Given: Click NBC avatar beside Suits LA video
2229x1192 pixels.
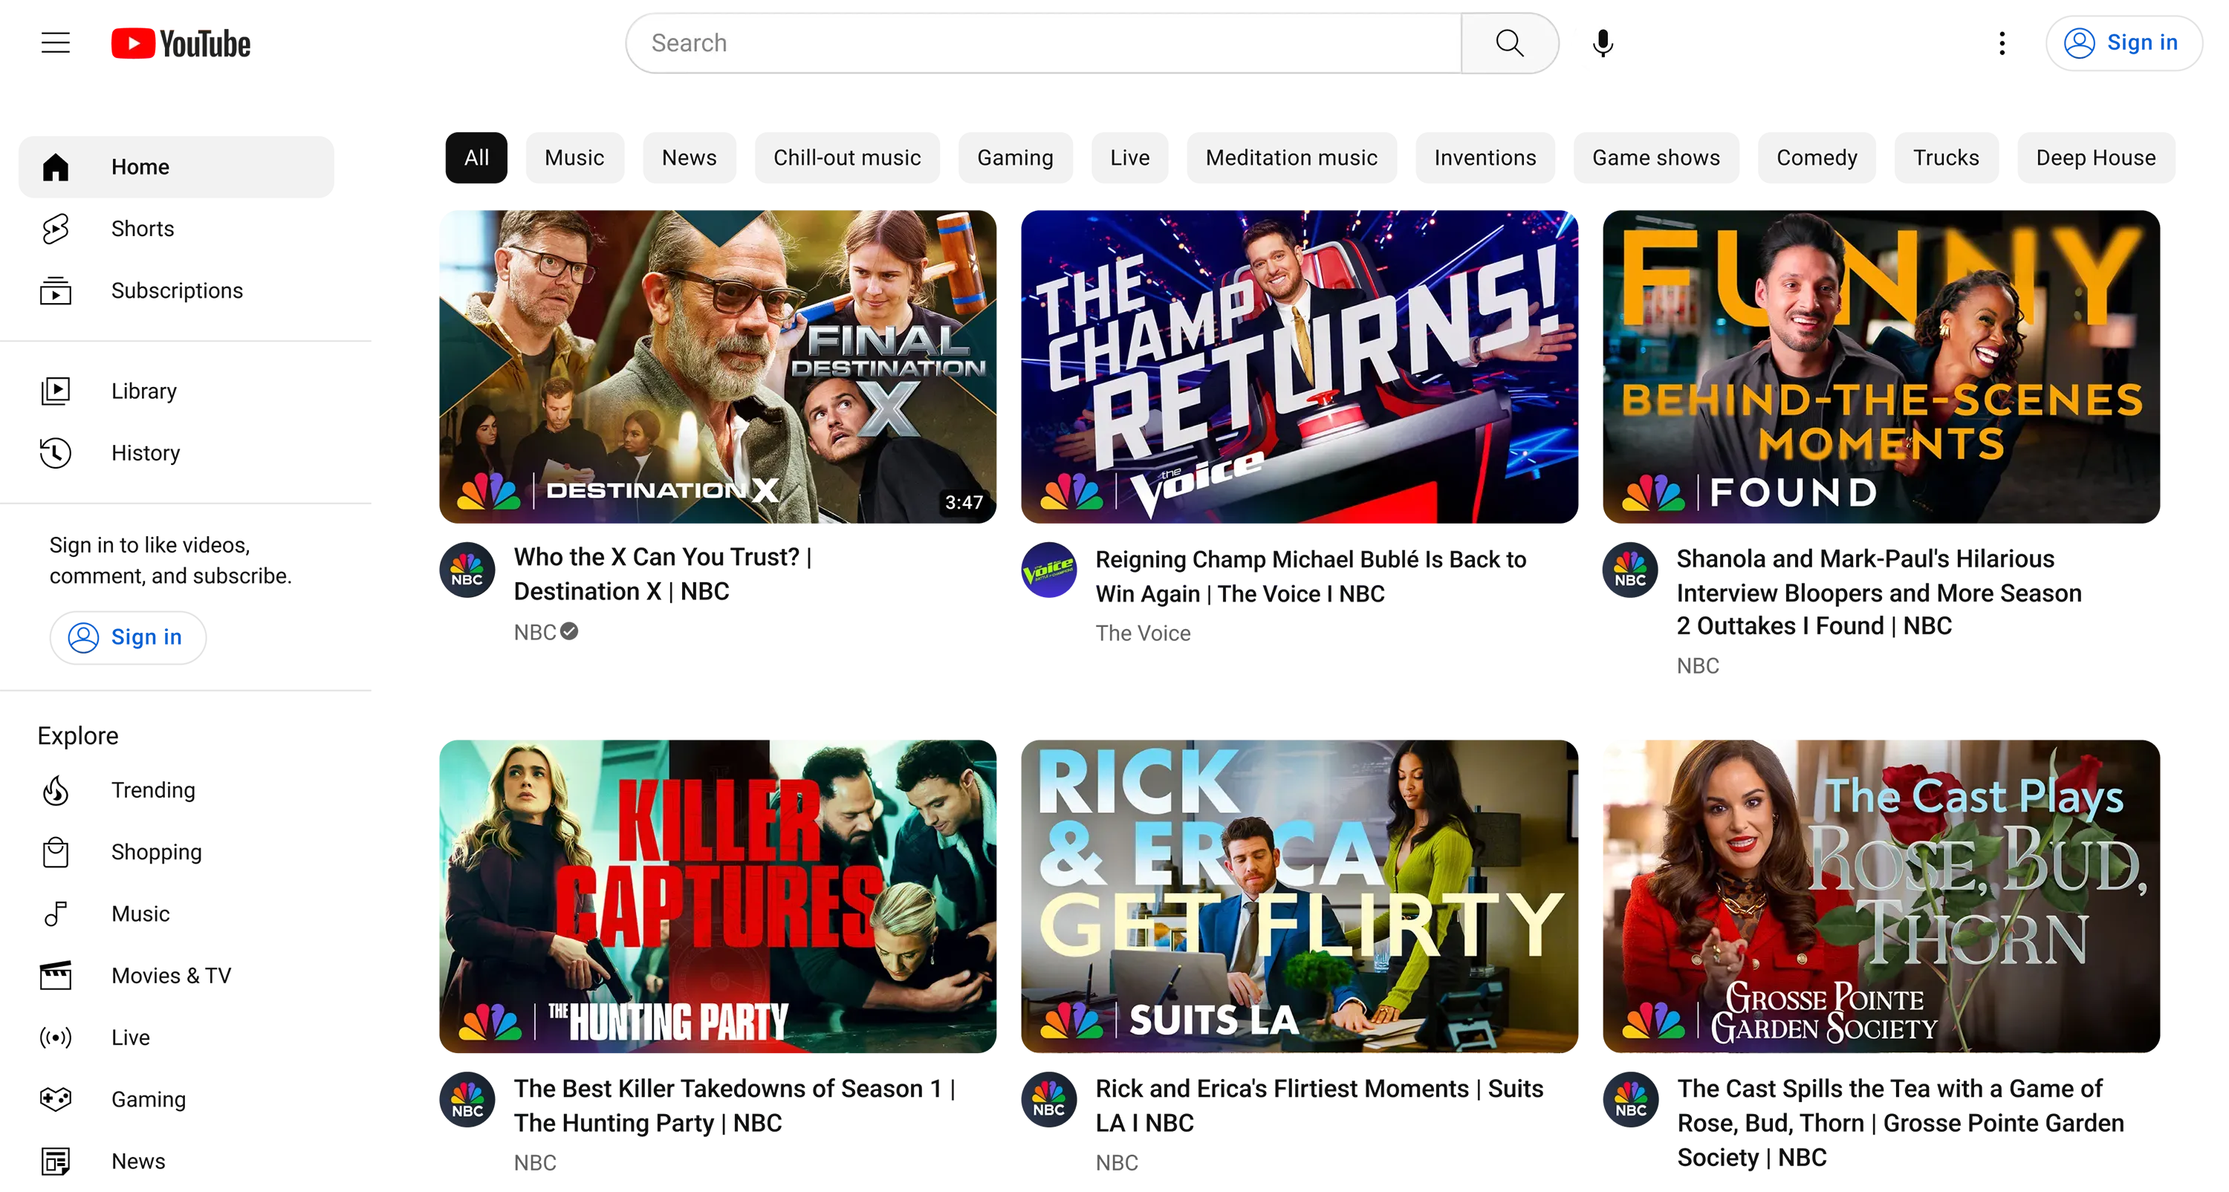Looking at the screenshot, I should 1048,1101.
